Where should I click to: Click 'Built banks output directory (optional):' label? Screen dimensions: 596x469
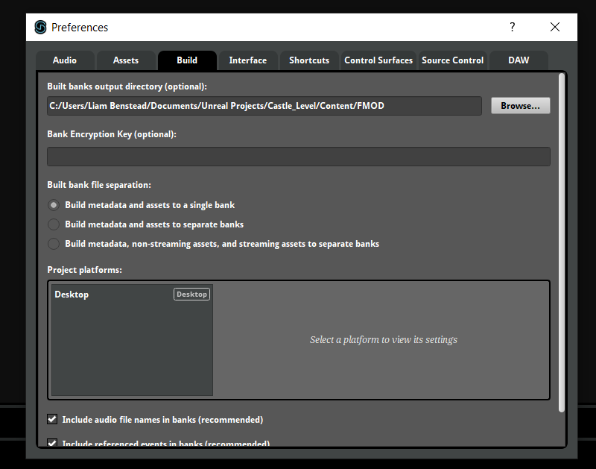pyautogui.click(x=127, y=86)
